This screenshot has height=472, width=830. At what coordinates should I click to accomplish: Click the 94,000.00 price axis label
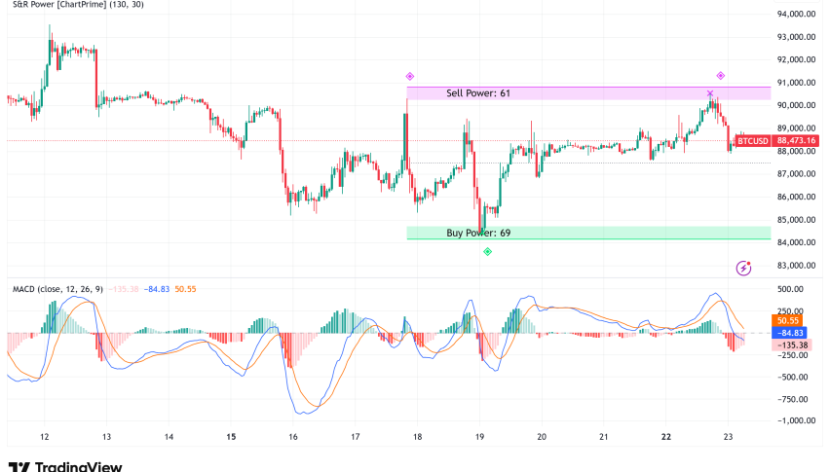pos(796,15)
